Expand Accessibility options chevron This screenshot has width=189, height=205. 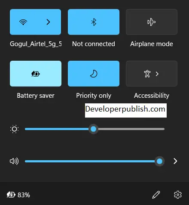157,74
